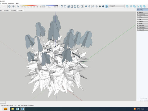148x111 pixels.
Task: Select Hidden Line face style
Action: pos(97,6)
